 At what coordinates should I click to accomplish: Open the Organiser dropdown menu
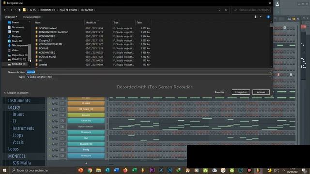(11, 17)
